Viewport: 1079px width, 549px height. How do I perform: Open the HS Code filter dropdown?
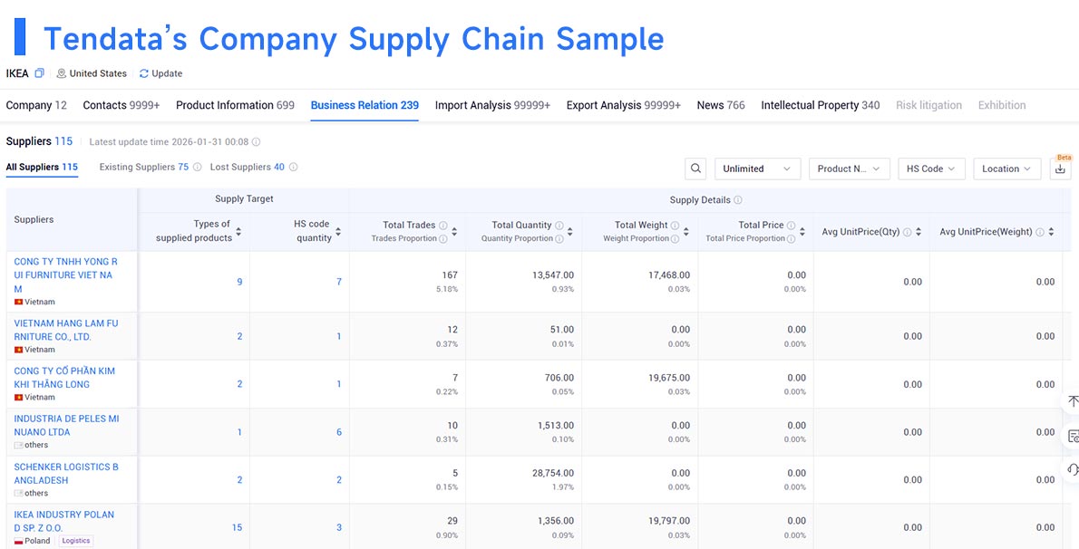[x=932, y=169]
